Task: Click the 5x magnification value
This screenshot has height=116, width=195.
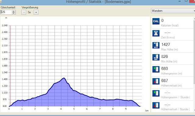Action: pos(29,12)
